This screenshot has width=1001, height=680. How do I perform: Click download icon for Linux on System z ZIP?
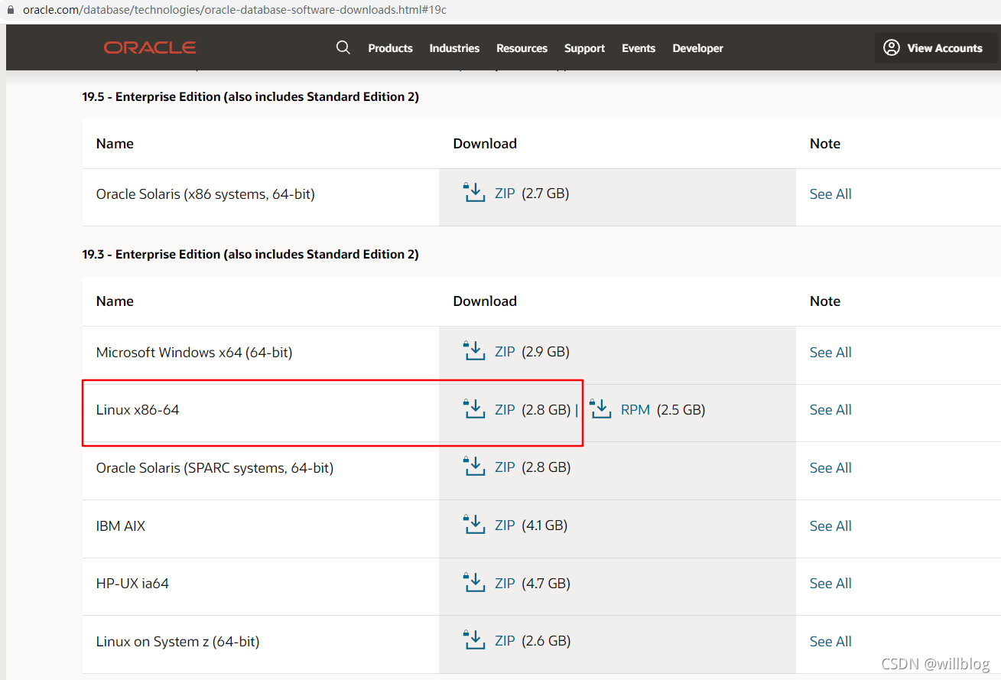coord(475,640)
